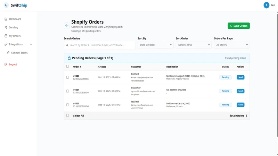This screenshot has height=156, width=278.
Task: Click the Pending Orders bag icon
Action: click(69, 58)
